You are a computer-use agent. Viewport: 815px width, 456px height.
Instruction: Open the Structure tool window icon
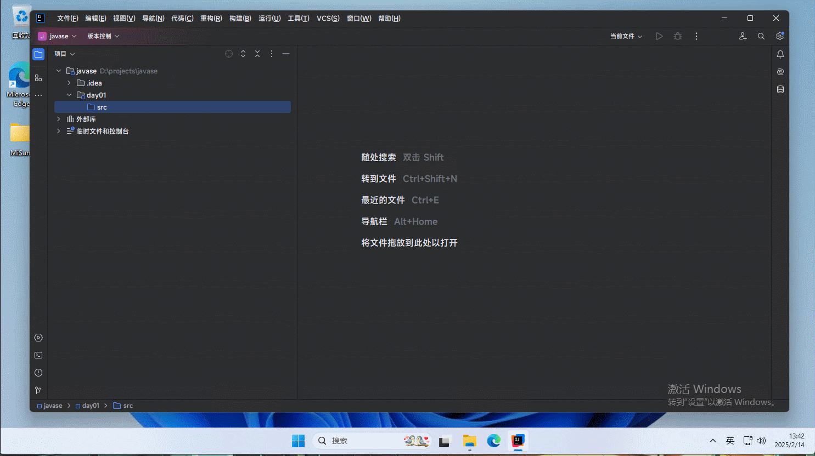[38, 78]
